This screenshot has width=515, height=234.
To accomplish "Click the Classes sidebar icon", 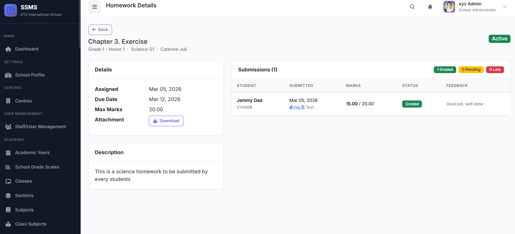I will pyautogui.click(x=8, y=181).
